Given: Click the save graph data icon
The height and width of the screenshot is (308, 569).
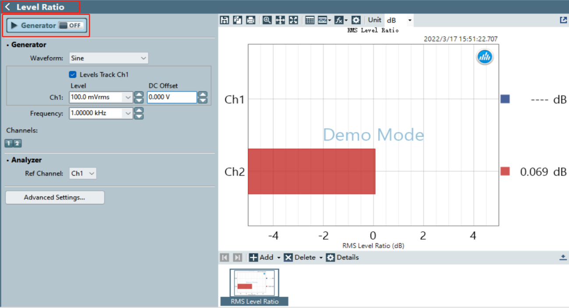Looking at the screenshot, I should point(224,20).
